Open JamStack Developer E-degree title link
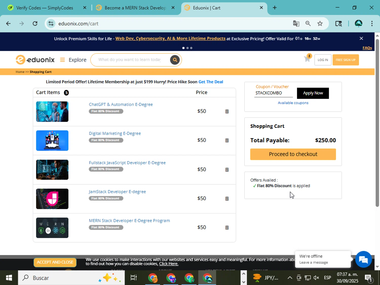Image resolution: width=380 pixels, height=285 pixels. pos(117,192)
